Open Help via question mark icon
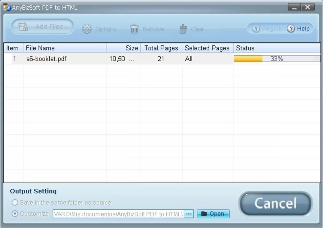Image resolution: width=323 pixels, height=228 pixels. click(291, 28)
